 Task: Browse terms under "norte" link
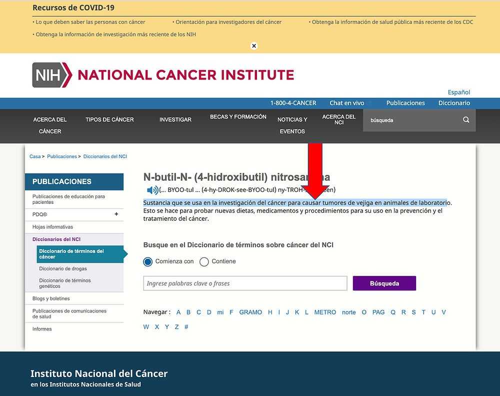(349, 312)
